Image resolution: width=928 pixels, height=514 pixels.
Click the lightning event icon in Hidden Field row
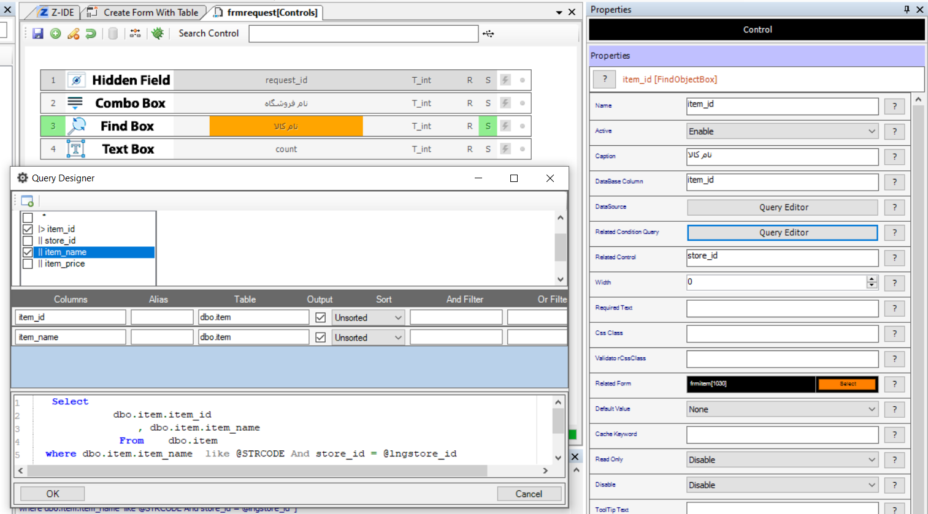click(505, 80)
